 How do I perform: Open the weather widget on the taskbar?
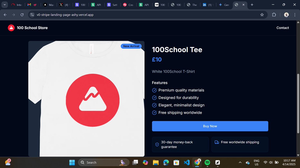point(7,162)
